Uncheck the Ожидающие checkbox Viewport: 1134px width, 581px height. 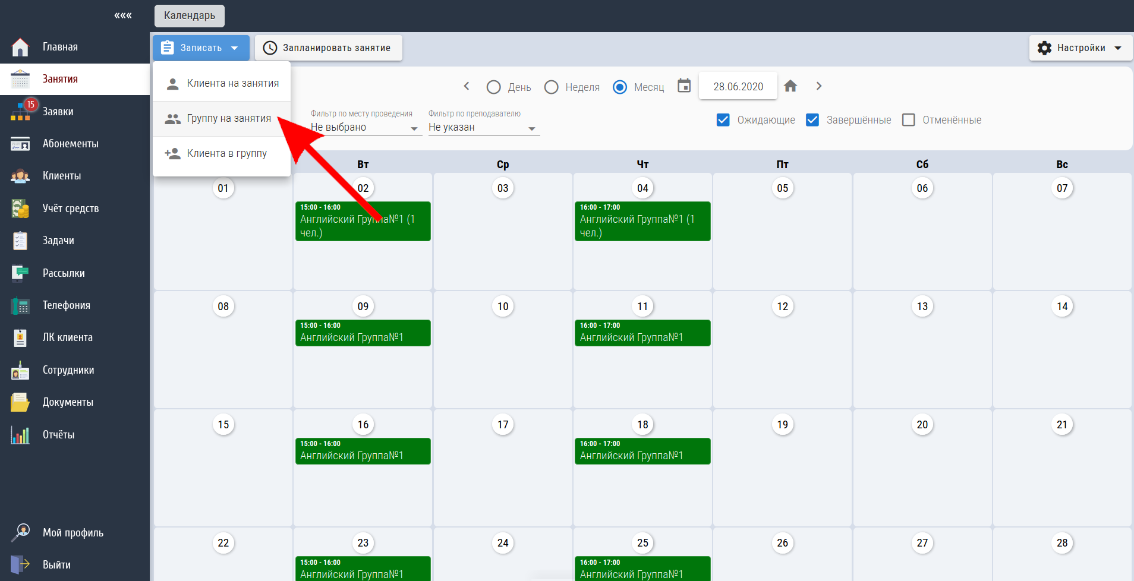coord(723,120)
